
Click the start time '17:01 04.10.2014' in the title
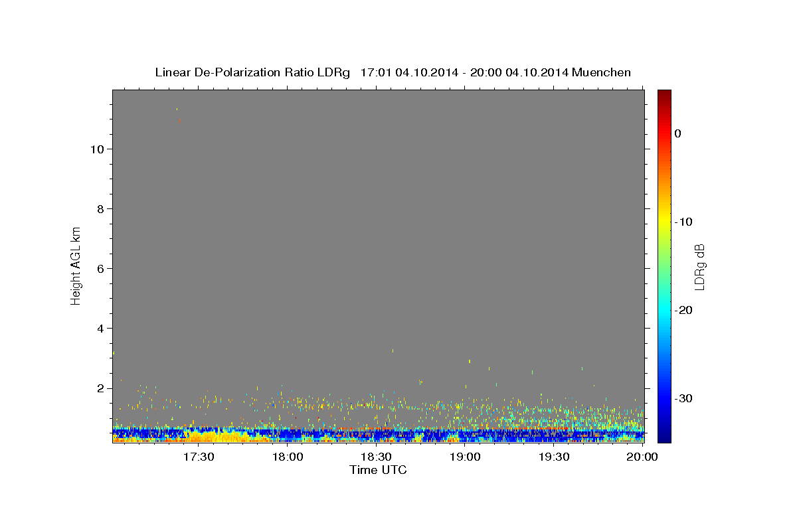(x=409, y=72)
